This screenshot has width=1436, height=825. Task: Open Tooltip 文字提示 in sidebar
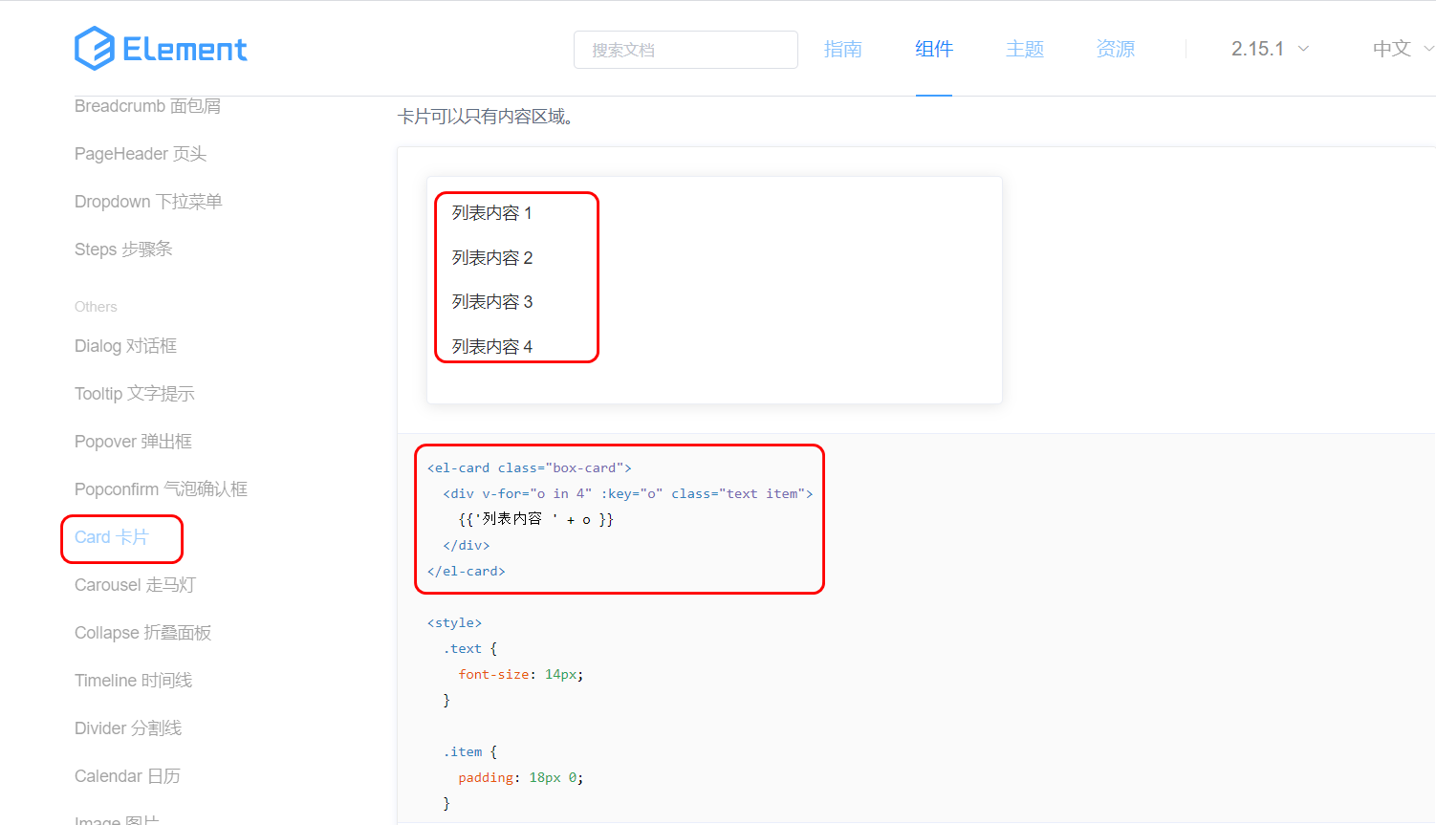(135, 394)
